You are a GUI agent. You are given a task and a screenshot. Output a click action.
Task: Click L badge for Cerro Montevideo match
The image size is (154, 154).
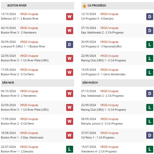coord(150,72)
